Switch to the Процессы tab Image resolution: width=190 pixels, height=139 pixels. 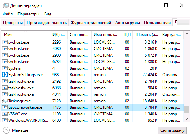13,23
